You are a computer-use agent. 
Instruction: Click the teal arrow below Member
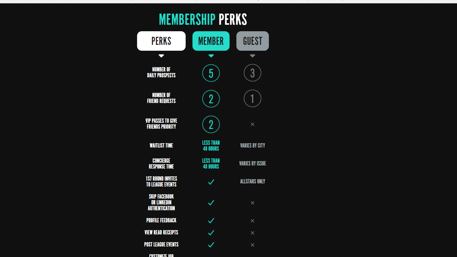[211, 56]
